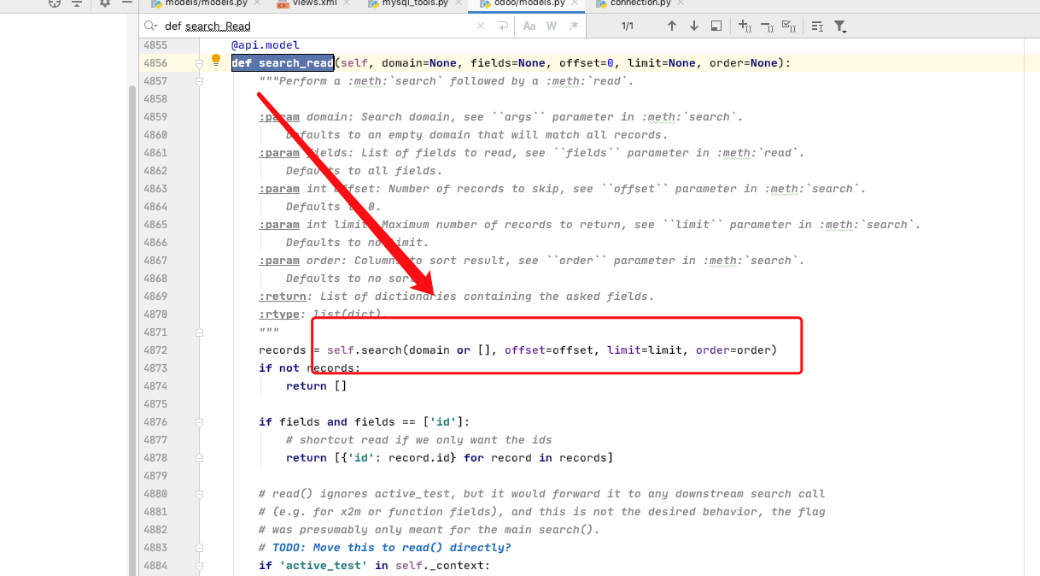Unselect occurrence icon in find bar
Image resolution: width=1040 pixels, height=576 pixels.
(767, 26)
